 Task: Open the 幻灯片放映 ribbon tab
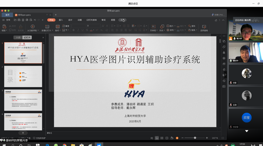tap(92, 20)
